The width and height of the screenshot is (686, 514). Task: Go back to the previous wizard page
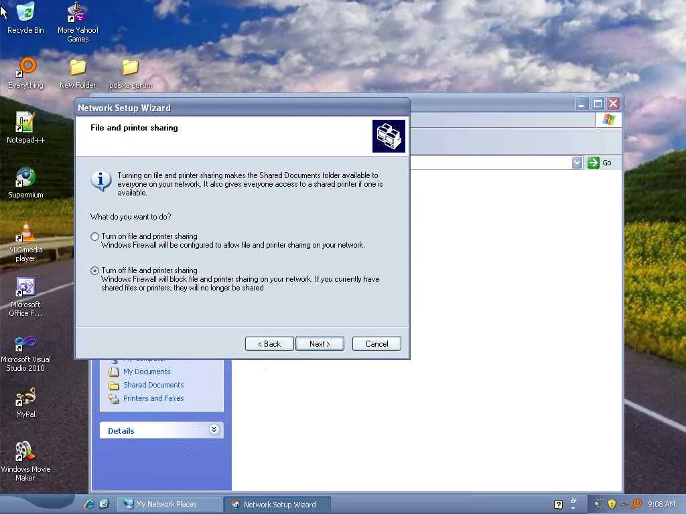269,344
